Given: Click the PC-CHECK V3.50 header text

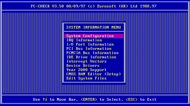Looking at the screenshot, I should (47, 6).
